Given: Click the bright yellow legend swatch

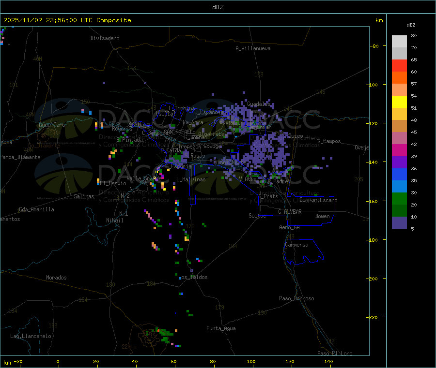Looking at the screenshot, I should (399, 102).
